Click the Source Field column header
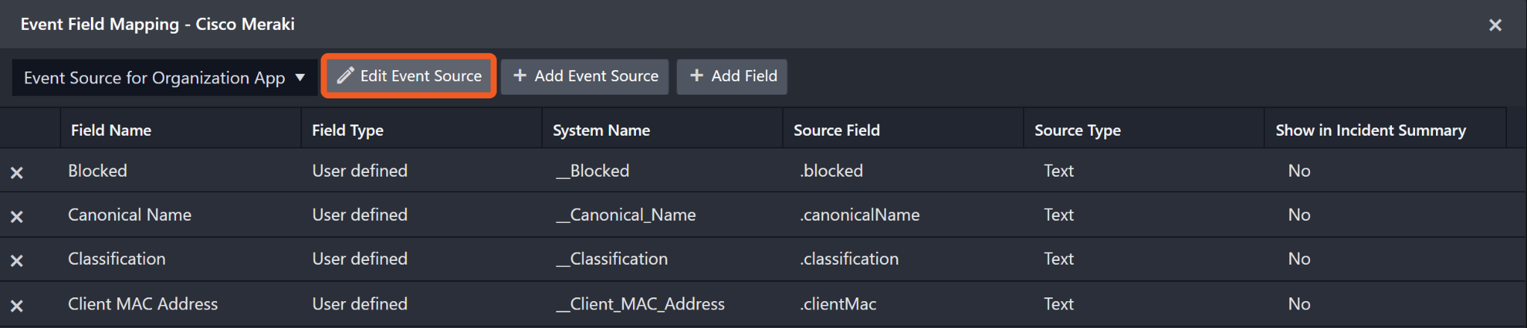The image size is (1527, 328). click(837, 130)
